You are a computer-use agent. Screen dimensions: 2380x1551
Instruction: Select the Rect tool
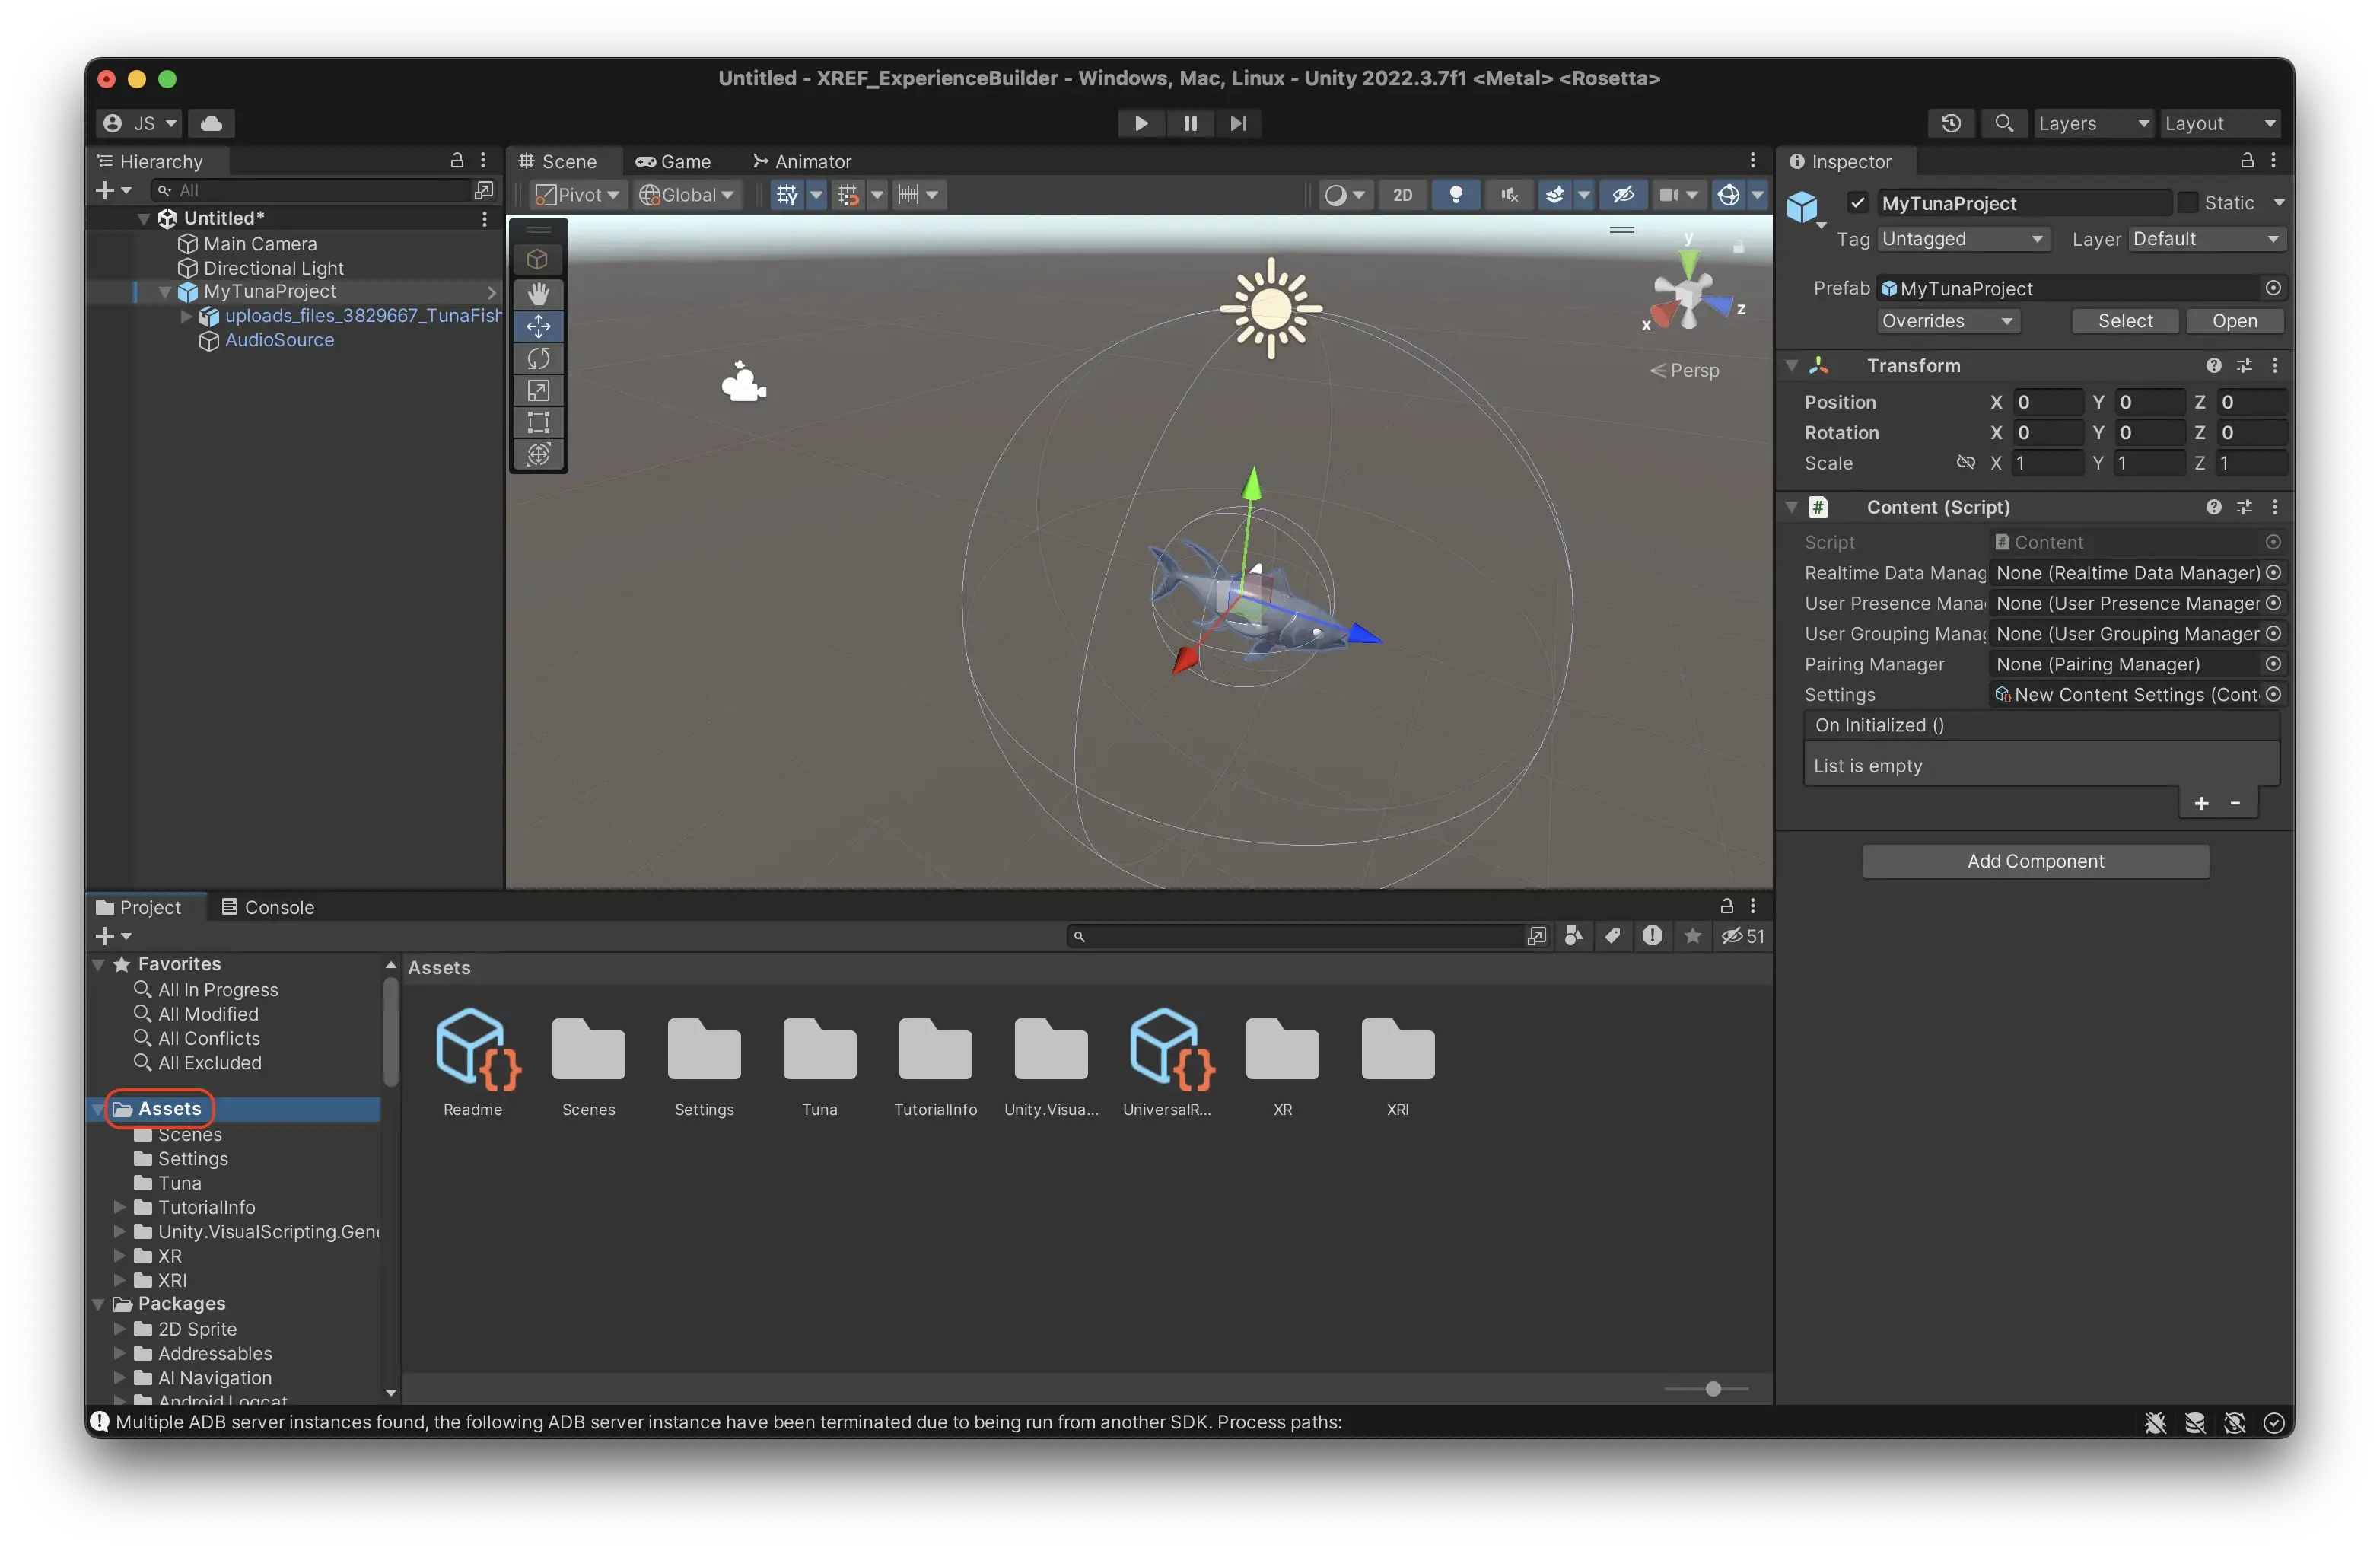click(x=538, y=422)
